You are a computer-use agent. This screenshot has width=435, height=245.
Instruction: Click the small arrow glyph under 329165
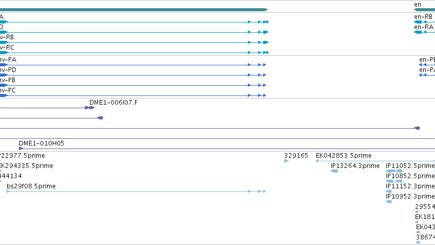pyautogui.click(x=286, y=161)
